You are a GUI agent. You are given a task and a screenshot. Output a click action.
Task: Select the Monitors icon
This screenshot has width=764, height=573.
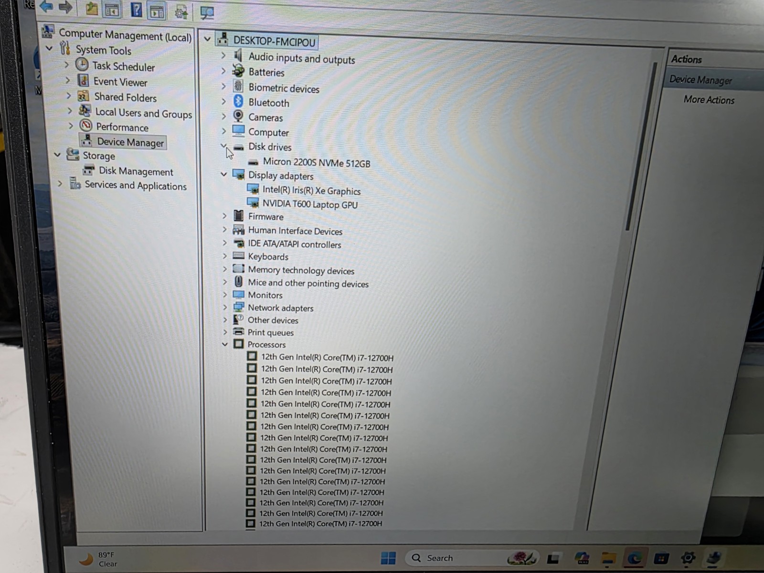point(238,295)
